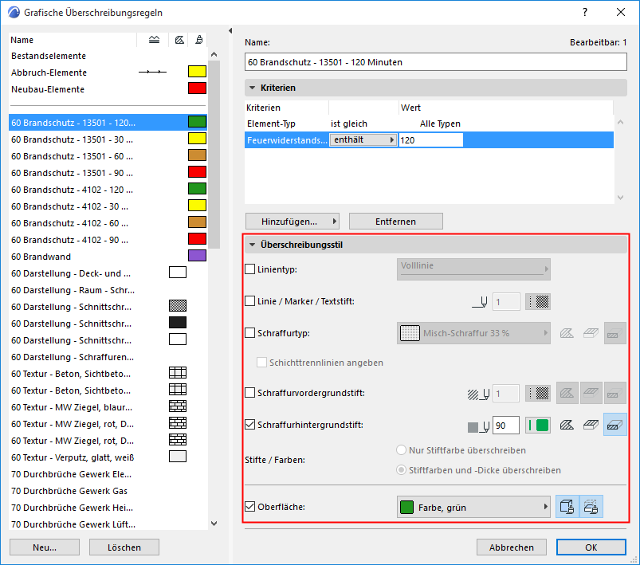
Task: Click the surface column header icon
Action: pyautogui.click(x=198, y=40)
